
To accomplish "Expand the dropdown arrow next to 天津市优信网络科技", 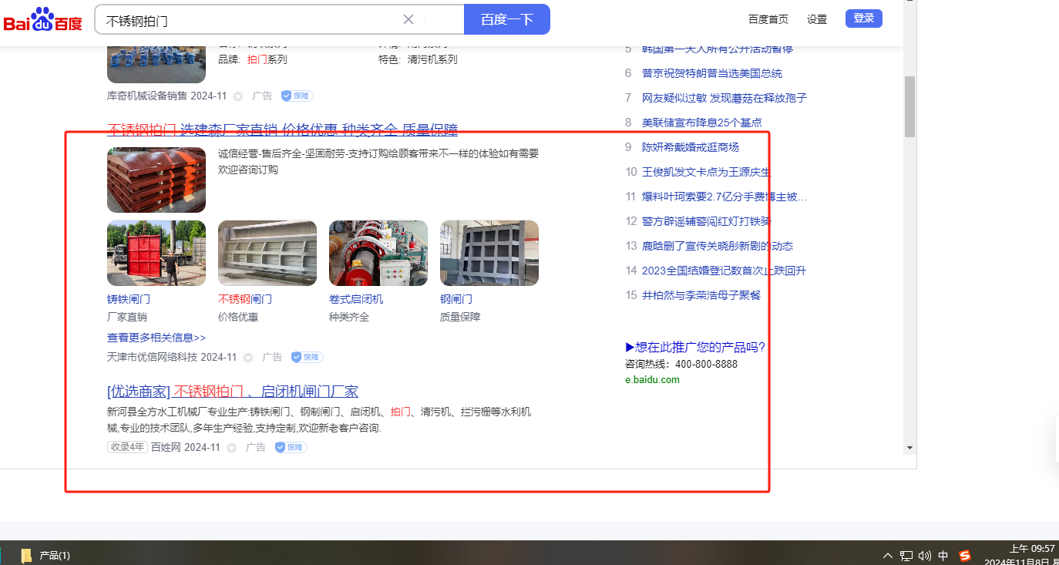I will [x=248, y=358].
